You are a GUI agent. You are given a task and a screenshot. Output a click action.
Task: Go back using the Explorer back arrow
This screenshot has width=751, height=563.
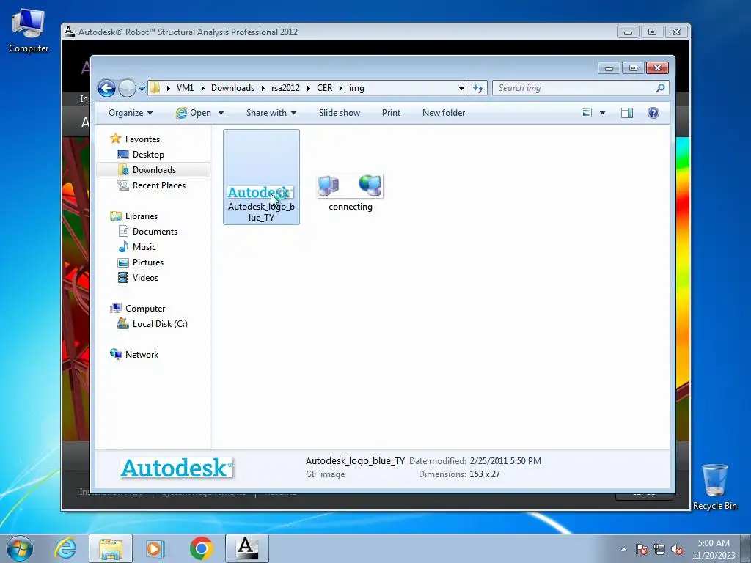[106, 88]
